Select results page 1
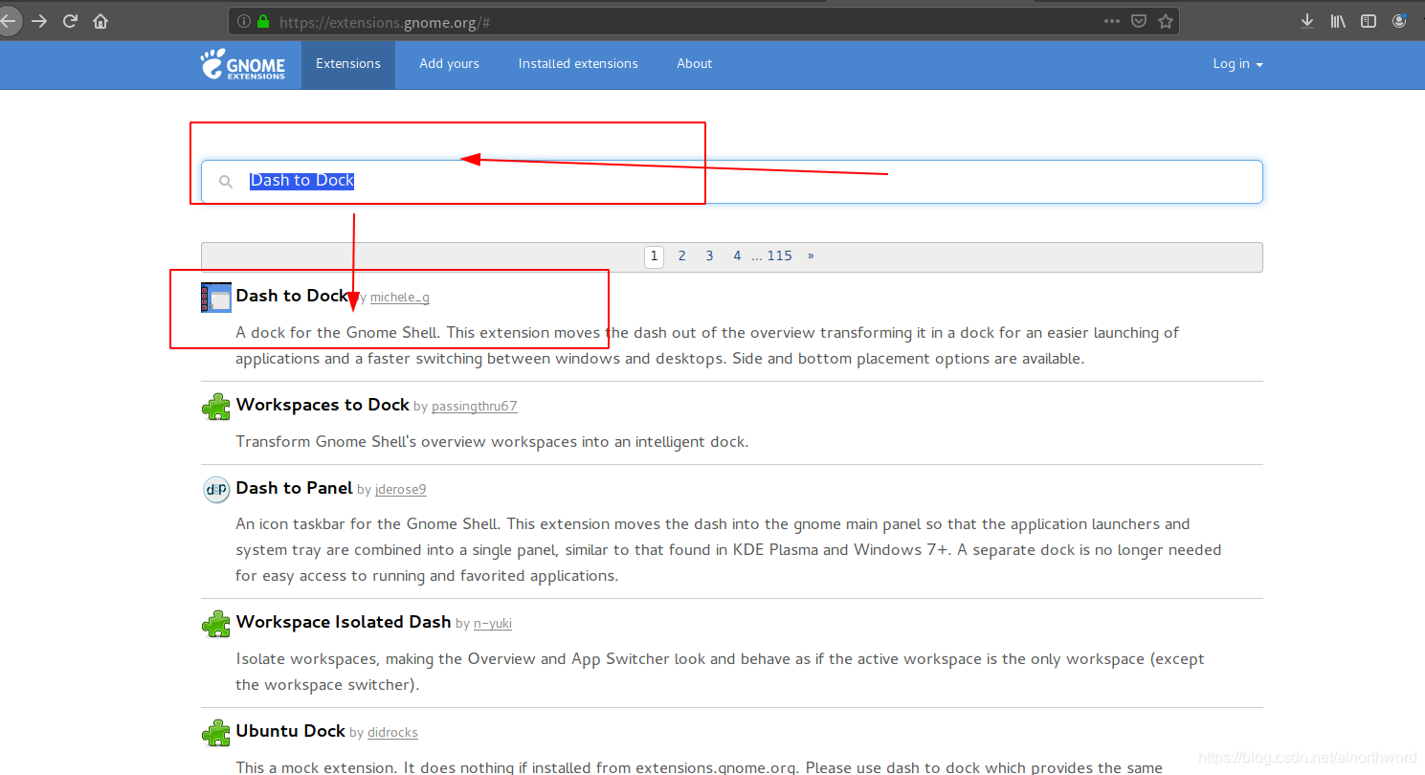Viewport: 1425px width, 775px height. point(654,256)
